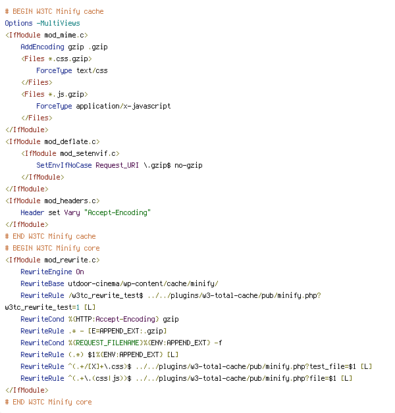Click the RewriteCond 'HTTP:Accept-Encoding' line
395x413 pixels.
coord(99,319)
